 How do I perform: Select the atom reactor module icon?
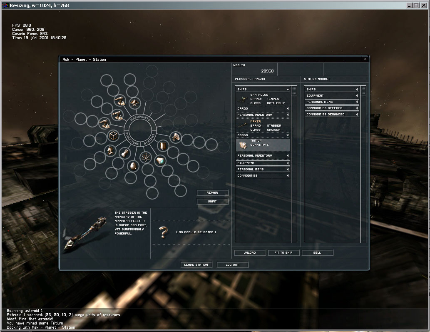pos(145,157)
